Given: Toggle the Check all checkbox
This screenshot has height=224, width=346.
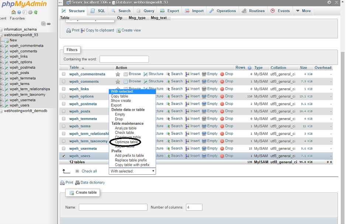Looking at the screenshot, I should click(x=77, y=171).
